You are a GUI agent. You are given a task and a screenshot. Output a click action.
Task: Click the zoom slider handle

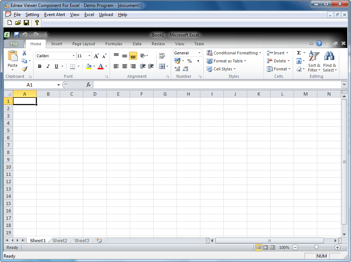(x=316, y=247)
